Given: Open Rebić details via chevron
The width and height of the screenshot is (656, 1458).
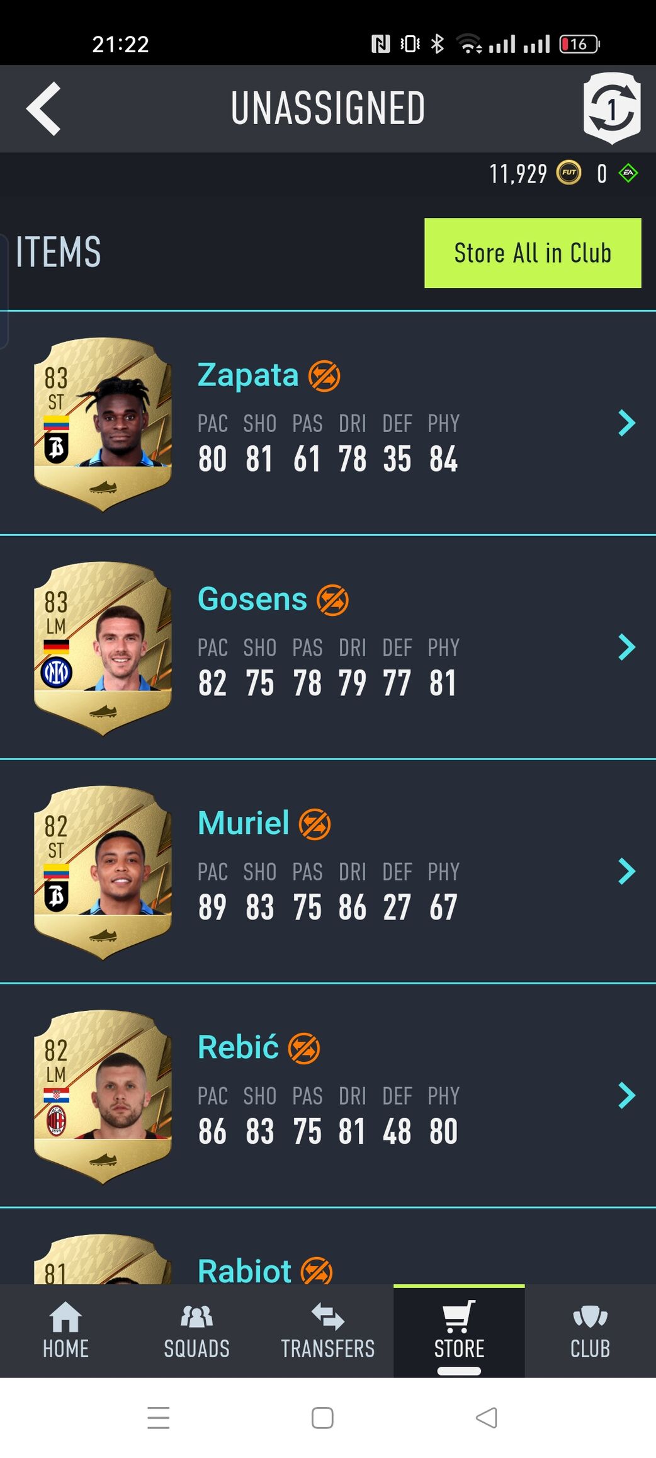Looking at the screenshot, I should click(626, 1095).
